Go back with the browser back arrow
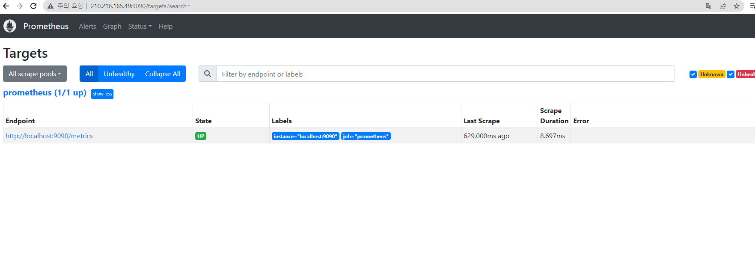The width and height of the screenshot is (755, 273). click(6, 6)
